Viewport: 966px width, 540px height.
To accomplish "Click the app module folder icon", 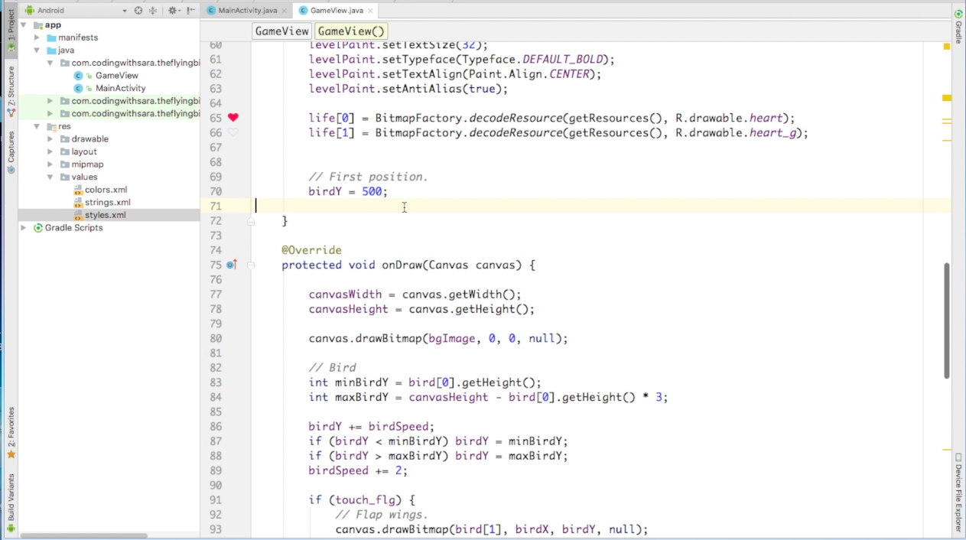I will (38, 25).
